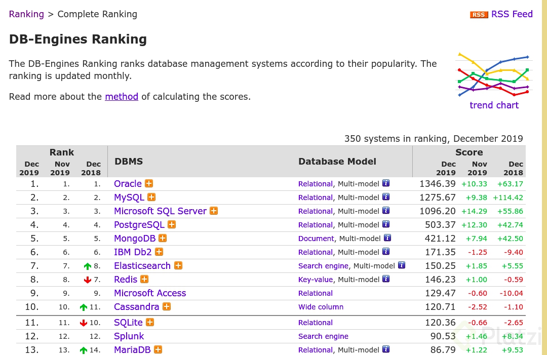Open the Ranking breadcrumb link

click(26, 14)
